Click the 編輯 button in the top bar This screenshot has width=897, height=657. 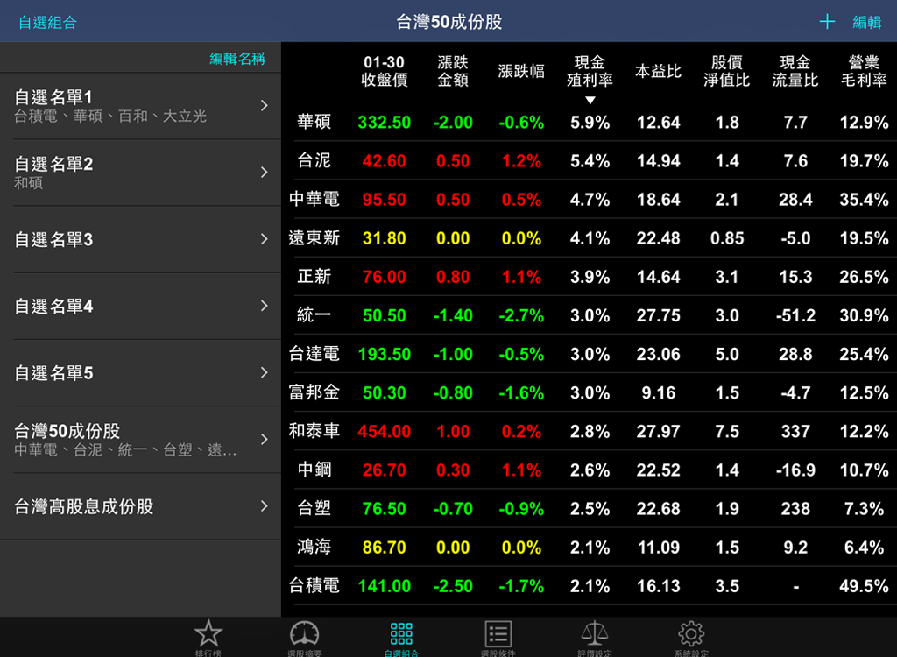point(866,22)
